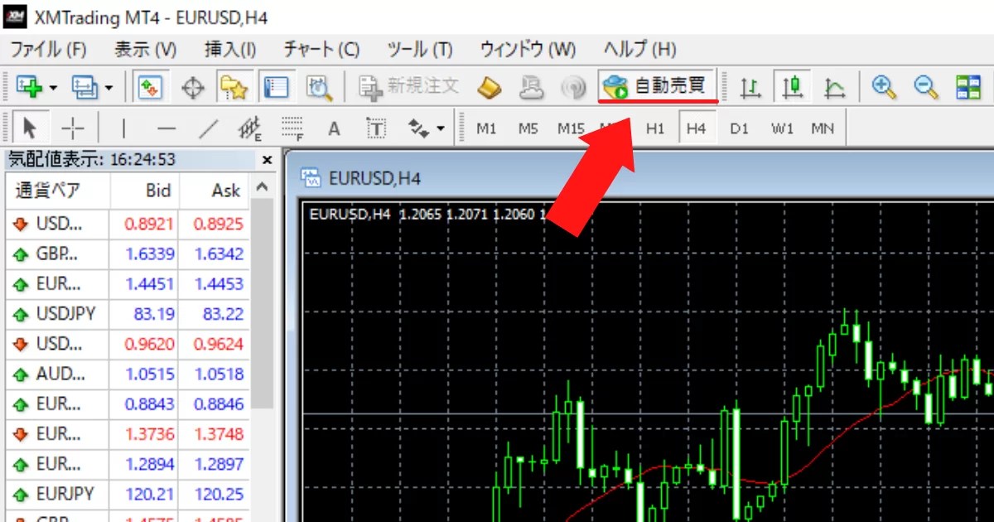Viewport: 994px width, 522px height.
Task: Open the 挿入(I) menu
Action: (230, 49)
